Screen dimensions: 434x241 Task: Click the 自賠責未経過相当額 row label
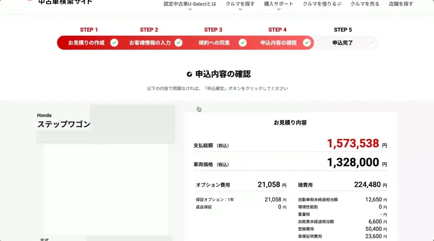(316, 221)
